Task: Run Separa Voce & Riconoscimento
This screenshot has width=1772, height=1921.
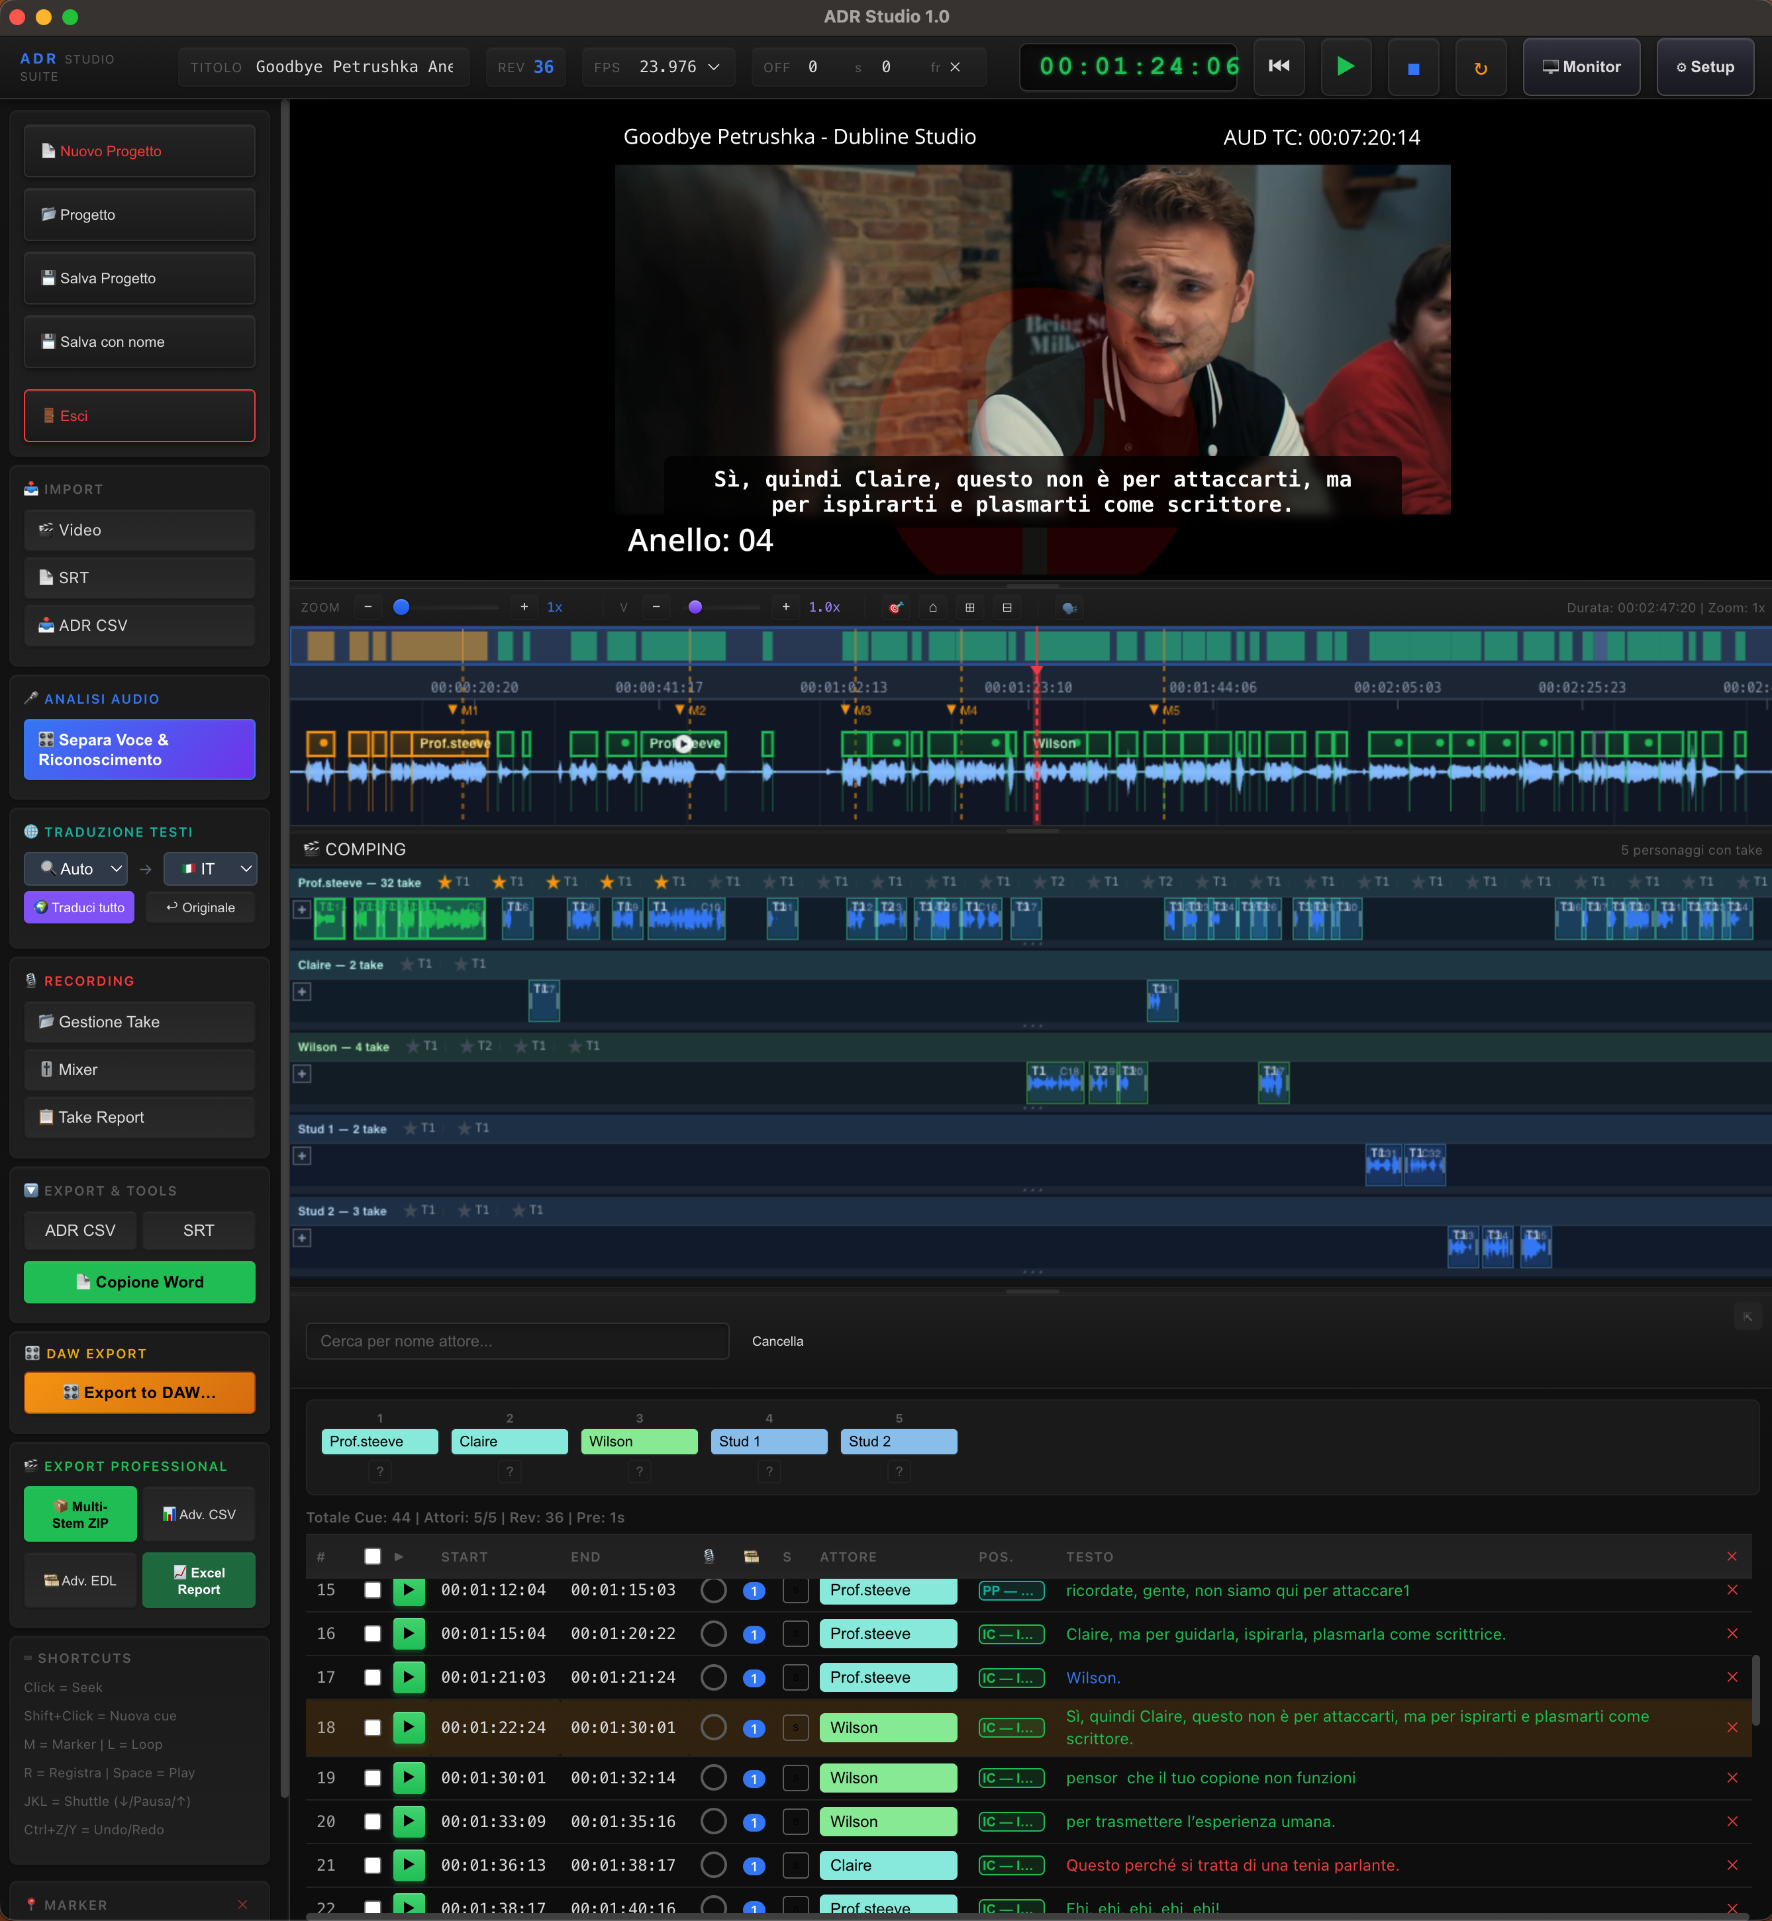Action: click(140, 749)
